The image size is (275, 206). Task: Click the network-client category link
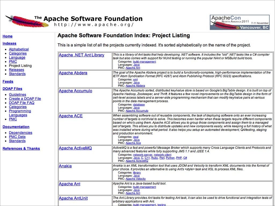coord(162,155)
